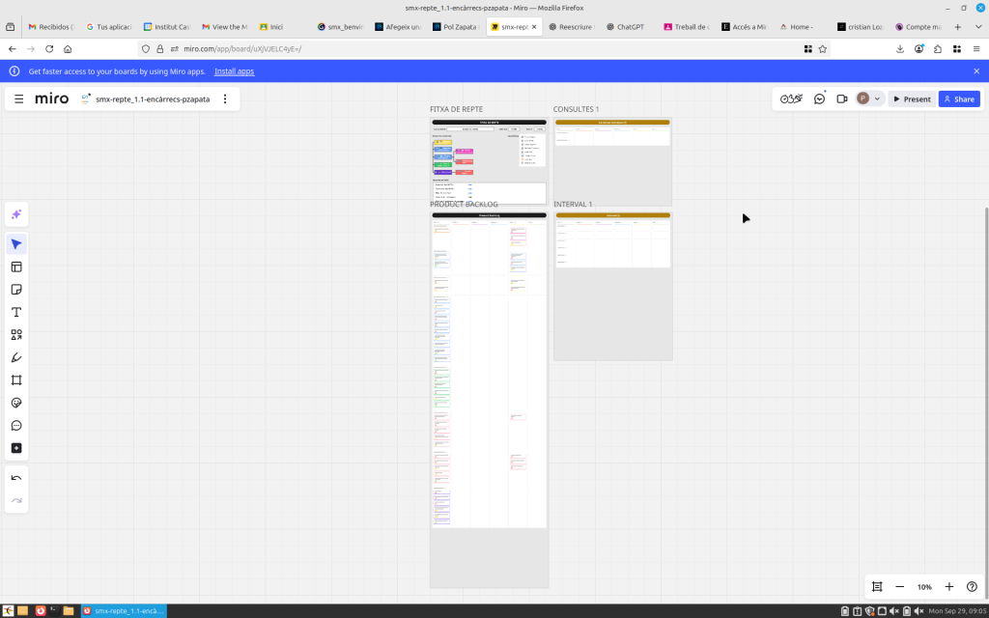Bookmark this page with the star icon

[x=823, y=48]
